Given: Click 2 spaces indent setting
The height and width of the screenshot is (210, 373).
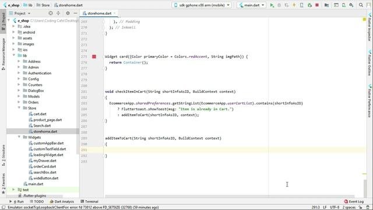Looking at the screenshot, I should [349, 208].
